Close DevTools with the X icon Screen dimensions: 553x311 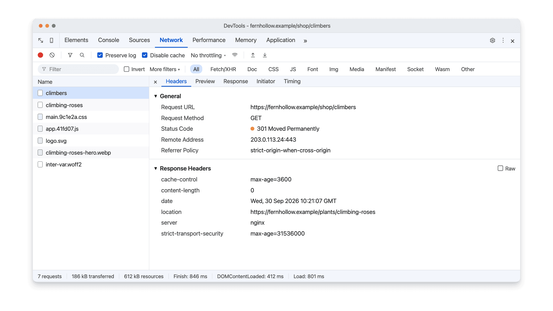(x=513, y=41)
